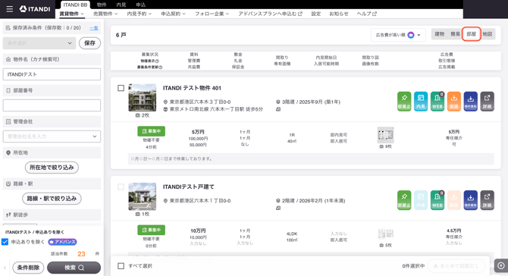Select checkbox for ITANDI テスト物件 401
Screen dimensions: 508x276
(121, 88)
